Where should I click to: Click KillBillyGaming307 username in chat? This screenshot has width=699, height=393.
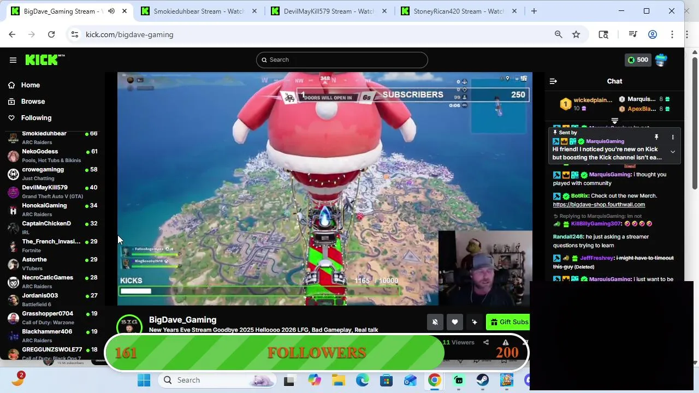[596, 224]
